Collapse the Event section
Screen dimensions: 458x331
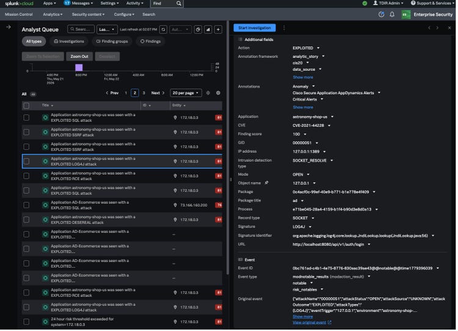[x=241, y=260]
